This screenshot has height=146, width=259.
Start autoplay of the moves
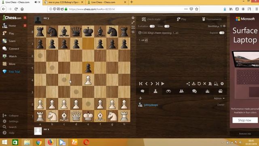tap(163, 84)
